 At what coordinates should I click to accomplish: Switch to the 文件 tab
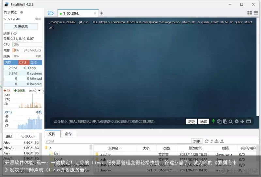[x=52, y=134]
